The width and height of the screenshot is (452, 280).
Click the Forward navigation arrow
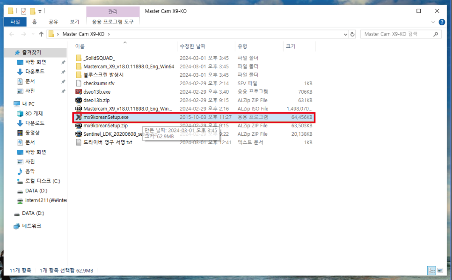click(x=23, y=34)
